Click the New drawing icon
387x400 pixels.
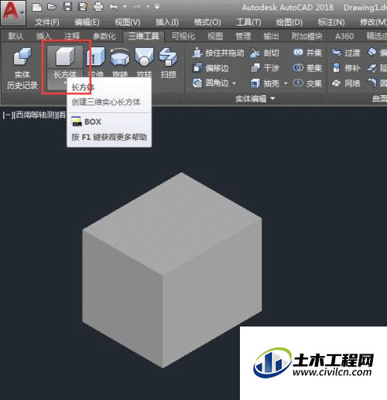click(x=37, y=7)
